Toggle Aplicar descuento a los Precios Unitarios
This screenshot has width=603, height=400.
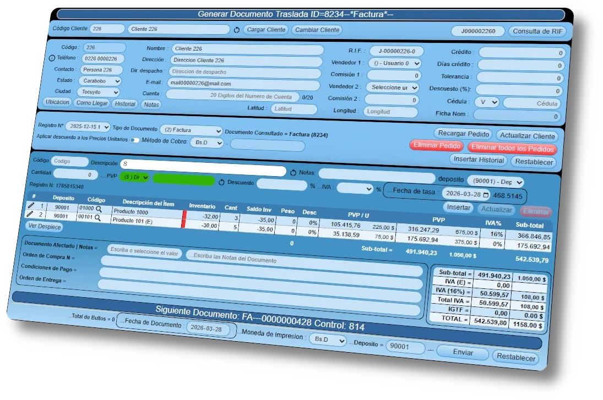[x=135, y=140]
